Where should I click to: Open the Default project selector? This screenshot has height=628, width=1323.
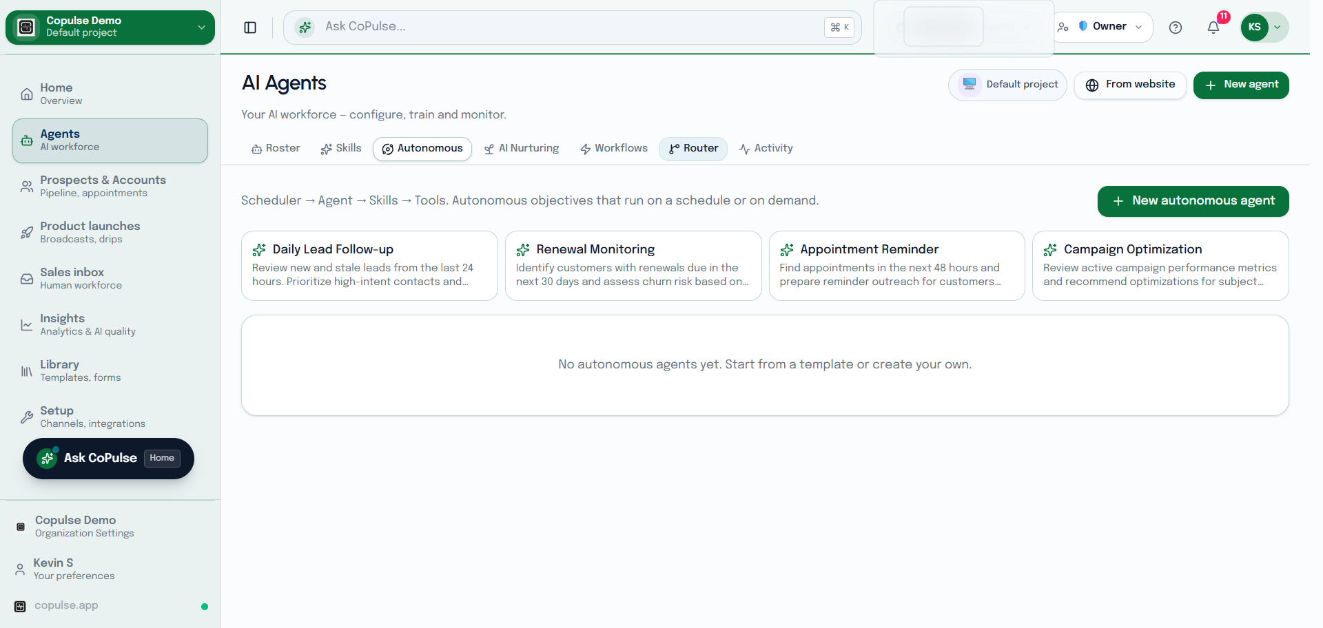(x=1007, y=85)
